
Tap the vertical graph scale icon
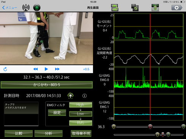click(x=155, y=8)
